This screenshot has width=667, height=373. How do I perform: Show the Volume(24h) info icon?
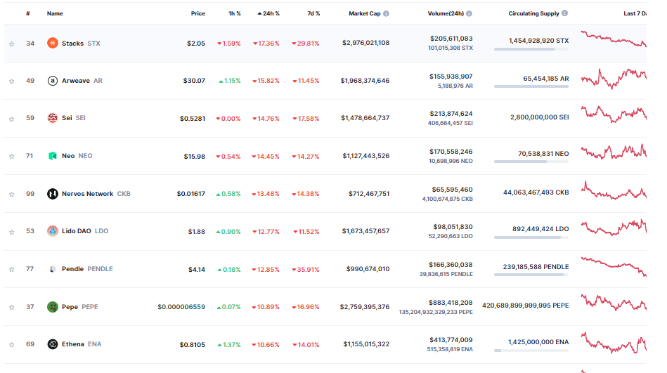pos(469,13)
